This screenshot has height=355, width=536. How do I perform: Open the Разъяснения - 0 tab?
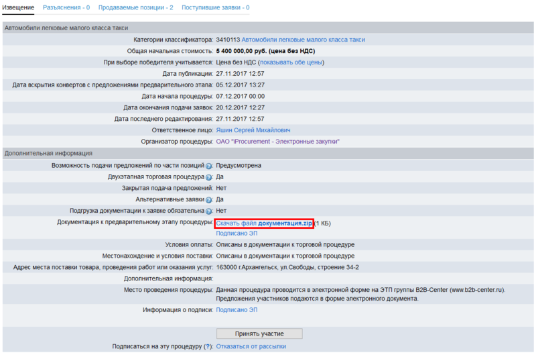point(66,7)
